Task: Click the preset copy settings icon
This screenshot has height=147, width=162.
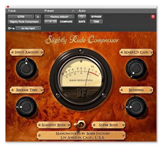Action: (x=55, y=21)
